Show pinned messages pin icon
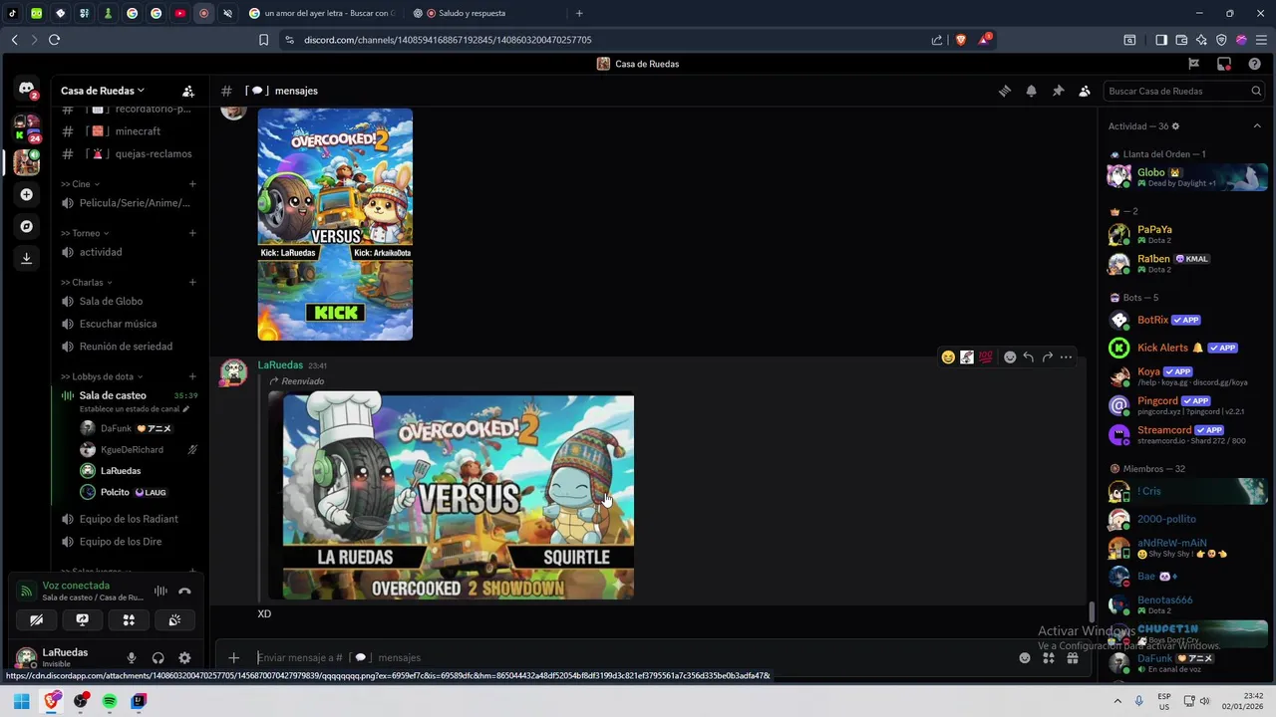The height and width of the screenshot is (717, 1276). [1058, 91]
